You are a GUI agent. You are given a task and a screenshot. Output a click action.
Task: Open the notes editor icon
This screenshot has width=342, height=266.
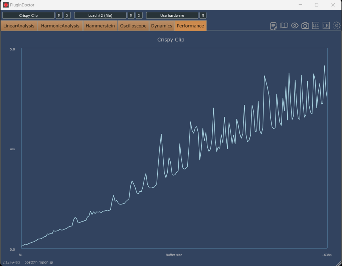274,26
